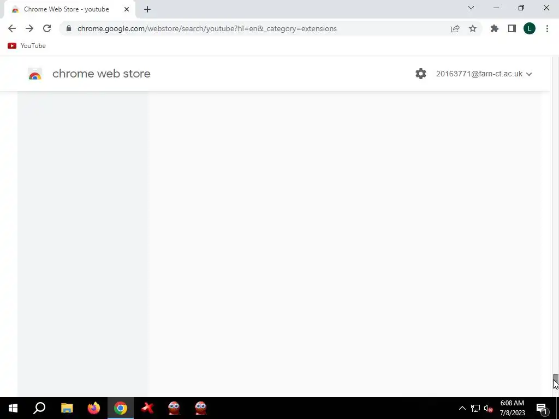Launch File Explorer from taskbar
The width and height of the screenshot is (559, 419).
pos(67,408)
